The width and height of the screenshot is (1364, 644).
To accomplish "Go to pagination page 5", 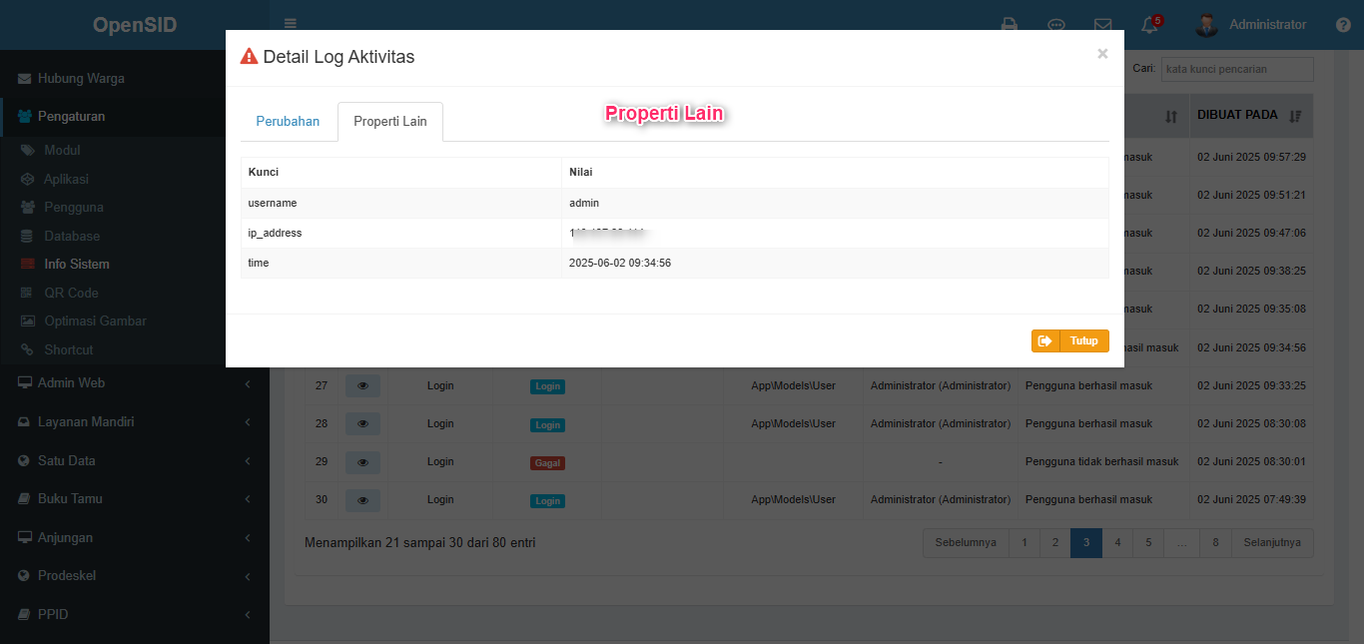I will (1148, 542).
